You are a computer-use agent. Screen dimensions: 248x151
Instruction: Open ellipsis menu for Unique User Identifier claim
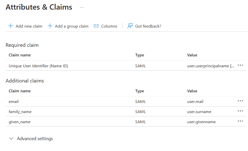(240, 65)
